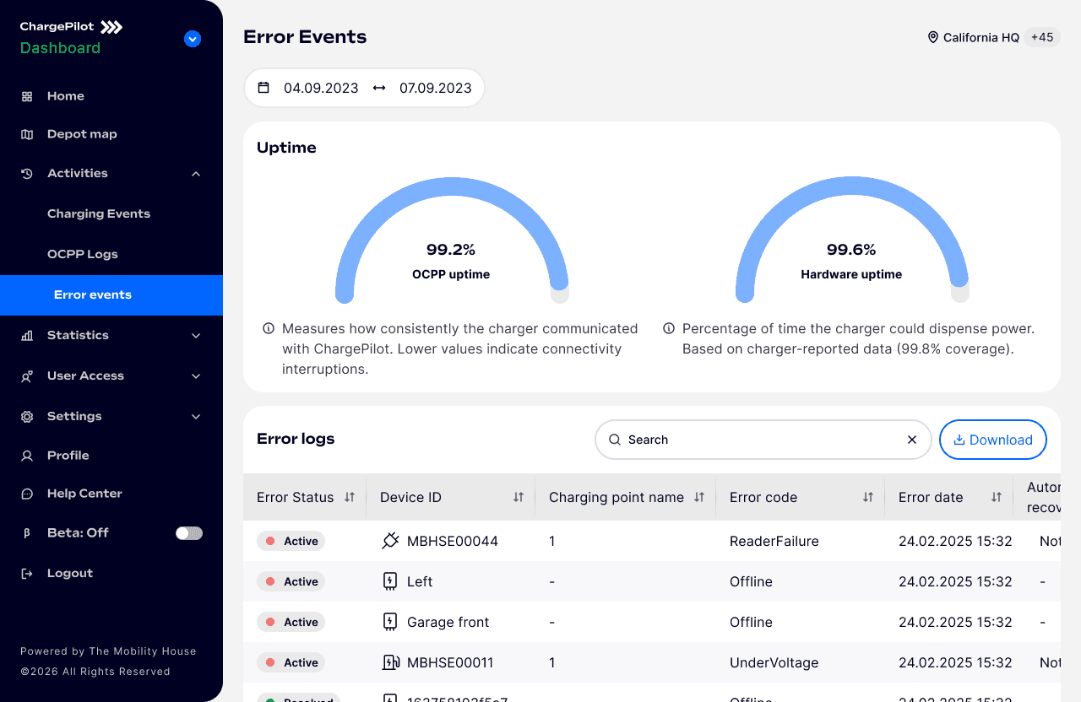The image size is (1081, 702).
Task: Expand the Settings menu chevron
Action: pyautogui.click(x=196, y=417)
